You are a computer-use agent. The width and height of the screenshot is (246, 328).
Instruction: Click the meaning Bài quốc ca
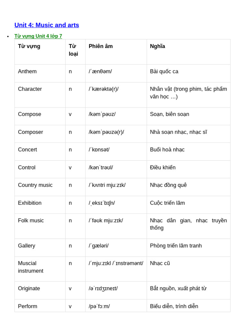(164, 71)
